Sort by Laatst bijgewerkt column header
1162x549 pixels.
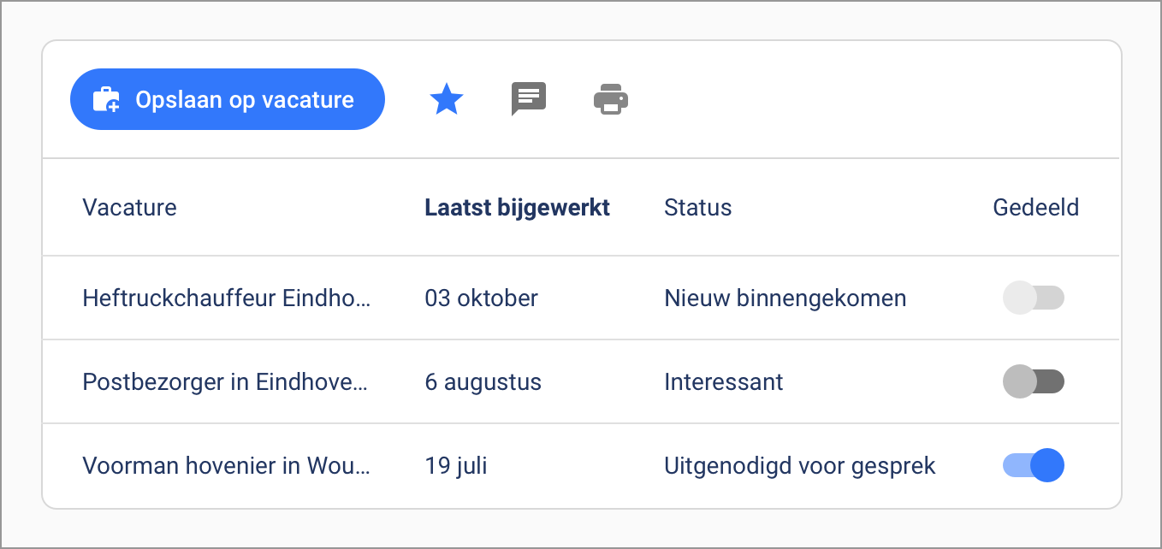[x=517, y=208]
